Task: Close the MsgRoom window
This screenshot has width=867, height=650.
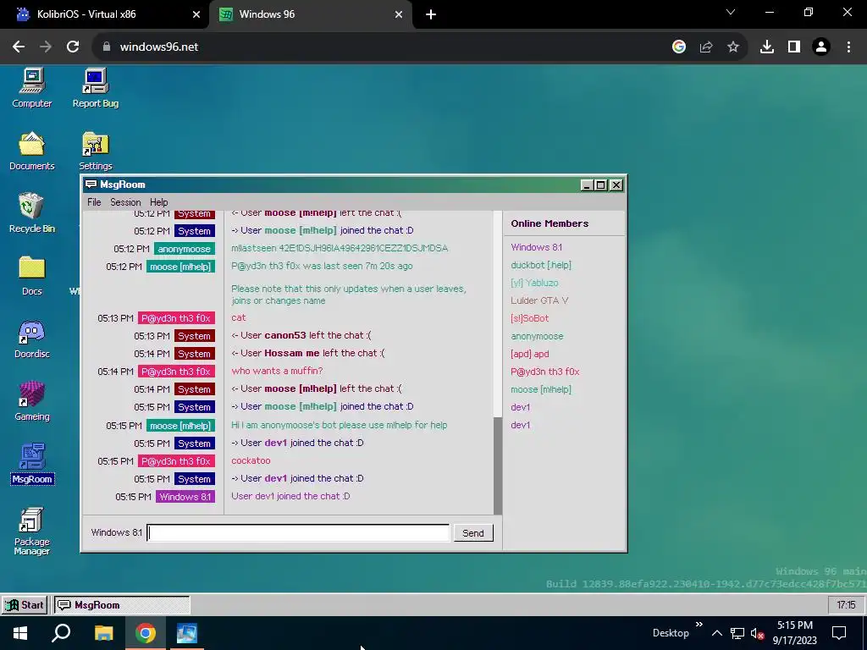Action: tap(616, 185)
